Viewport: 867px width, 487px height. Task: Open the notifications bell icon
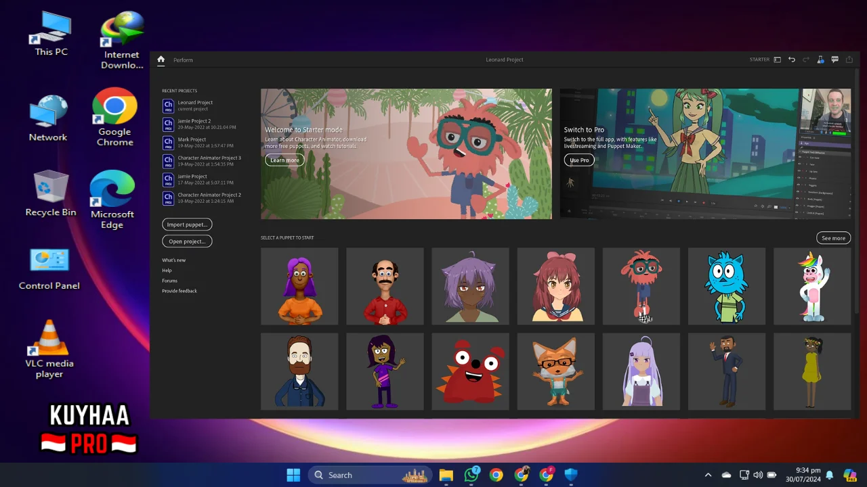[829, 475]
